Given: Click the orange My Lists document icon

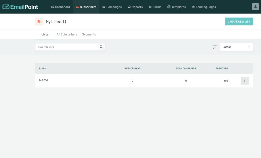Looking at the screenshot, I should click(x=39, y=22).
